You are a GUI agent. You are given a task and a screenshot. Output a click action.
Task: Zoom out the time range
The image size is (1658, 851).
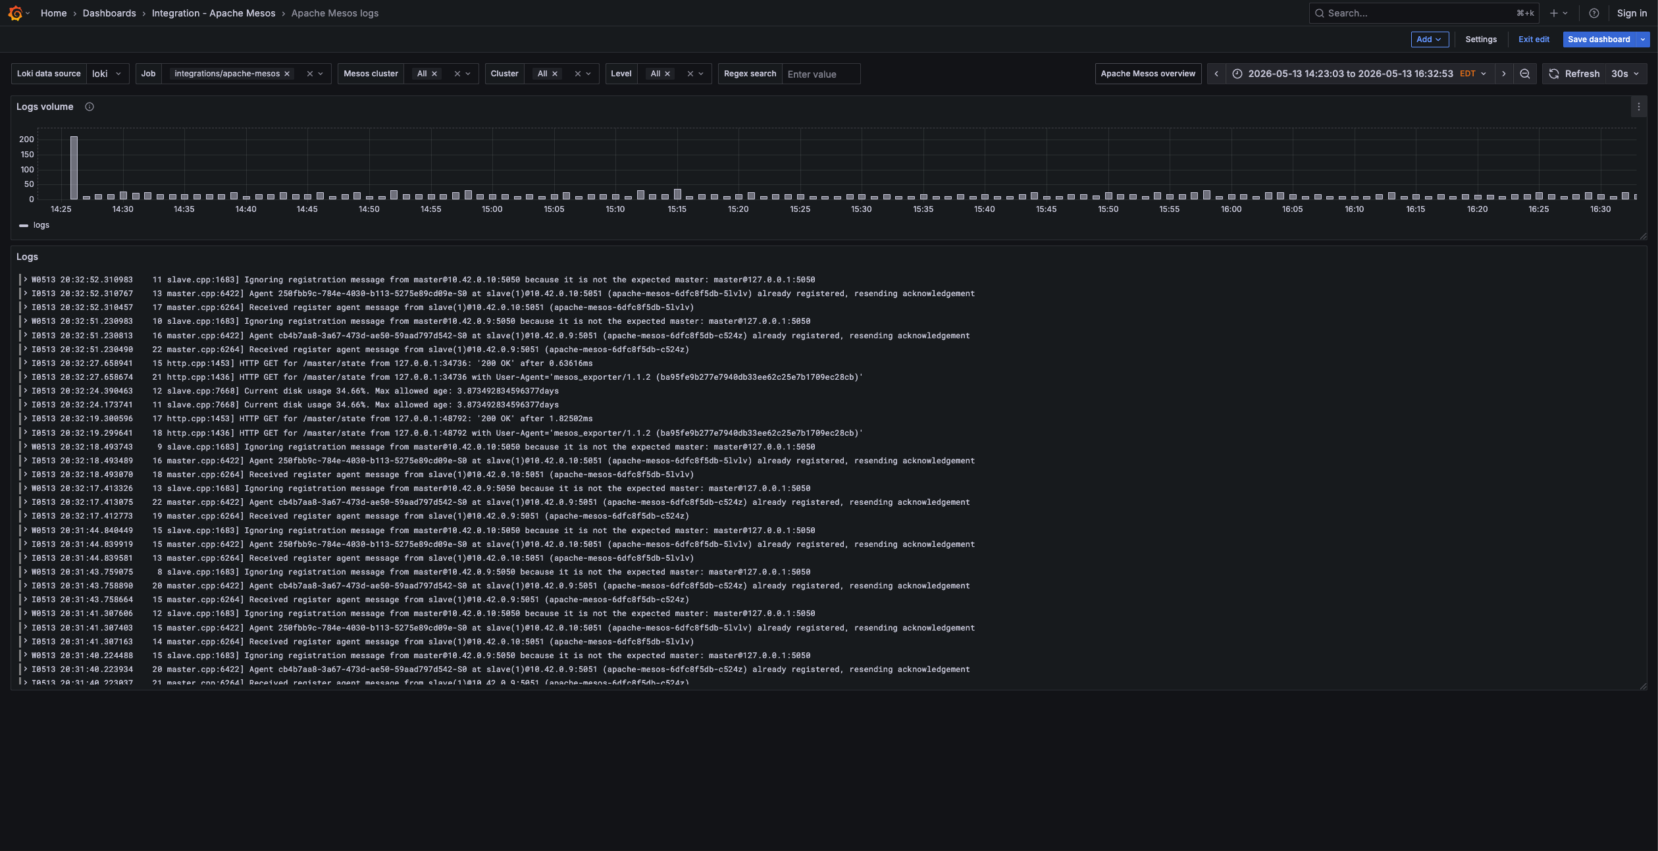(1524, 74)
